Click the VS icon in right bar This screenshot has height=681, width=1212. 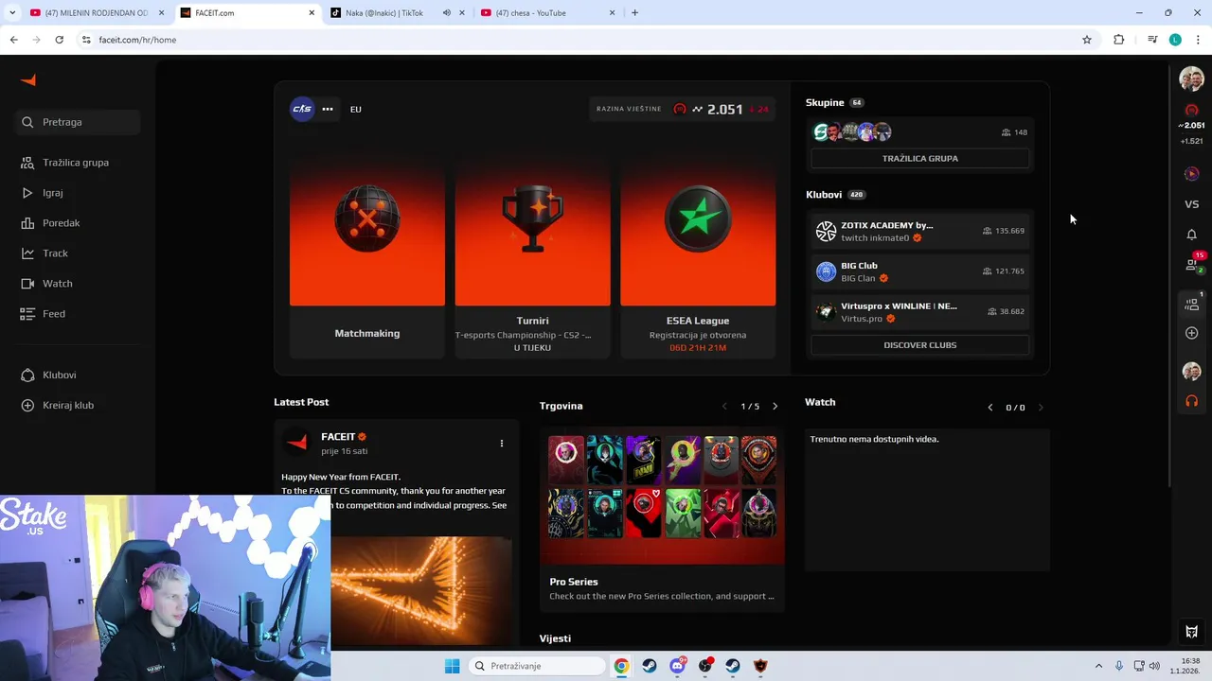(x=1191, y=204)
